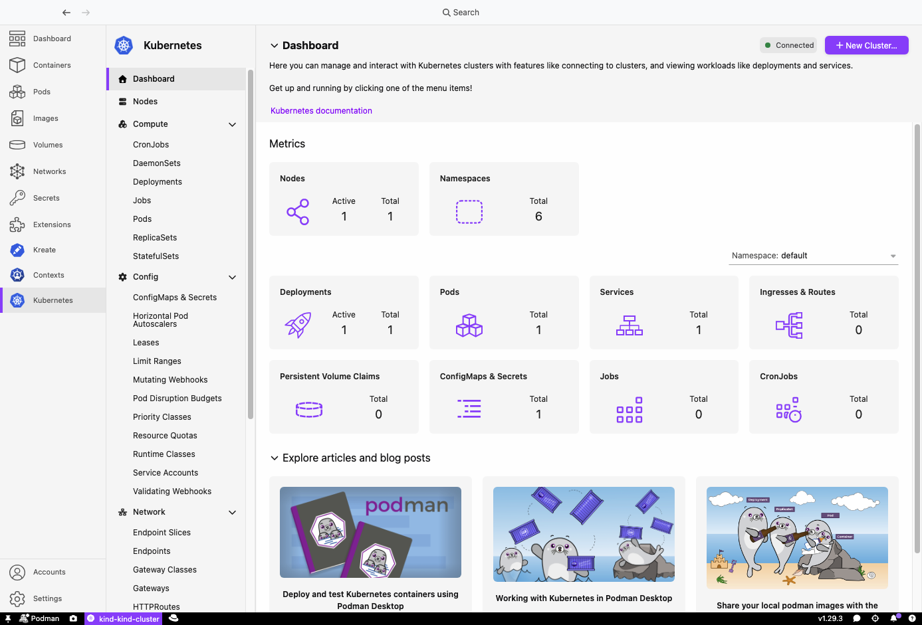The image size is (922, 625).
Task: Click the help icon in the status bar
Action: click(911, 618)
